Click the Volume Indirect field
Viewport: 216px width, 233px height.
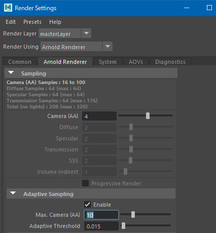pyautogui.click(x=99, y=172)
